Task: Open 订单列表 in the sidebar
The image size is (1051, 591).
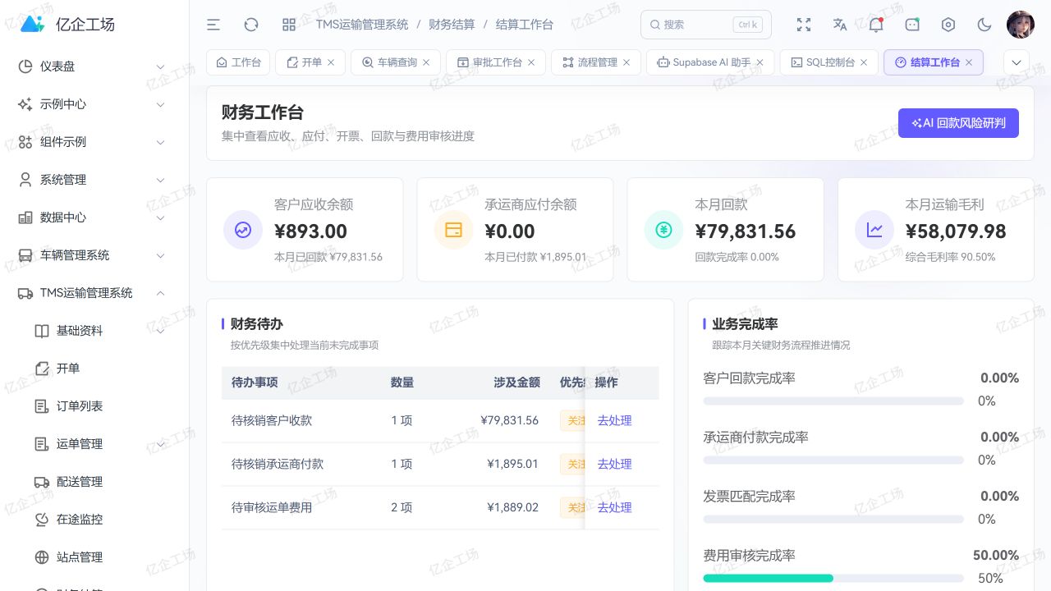Action: click(94, 406)
